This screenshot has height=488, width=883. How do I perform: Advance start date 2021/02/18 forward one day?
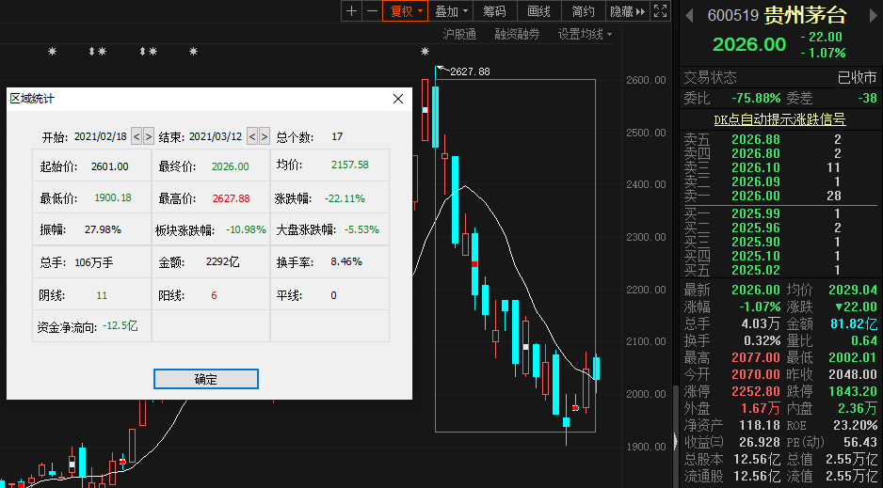pyautogui.click(x=149, y=136)
